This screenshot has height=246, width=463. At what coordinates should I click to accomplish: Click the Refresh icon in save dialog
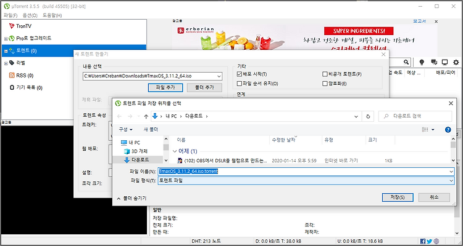coord(368,116)
